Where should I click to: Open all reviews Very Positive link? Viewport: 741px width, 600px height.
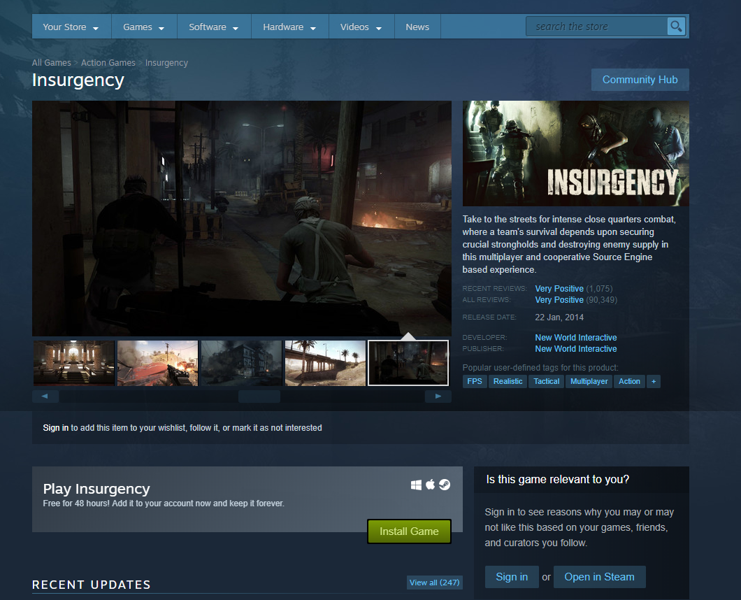point(559,300)
